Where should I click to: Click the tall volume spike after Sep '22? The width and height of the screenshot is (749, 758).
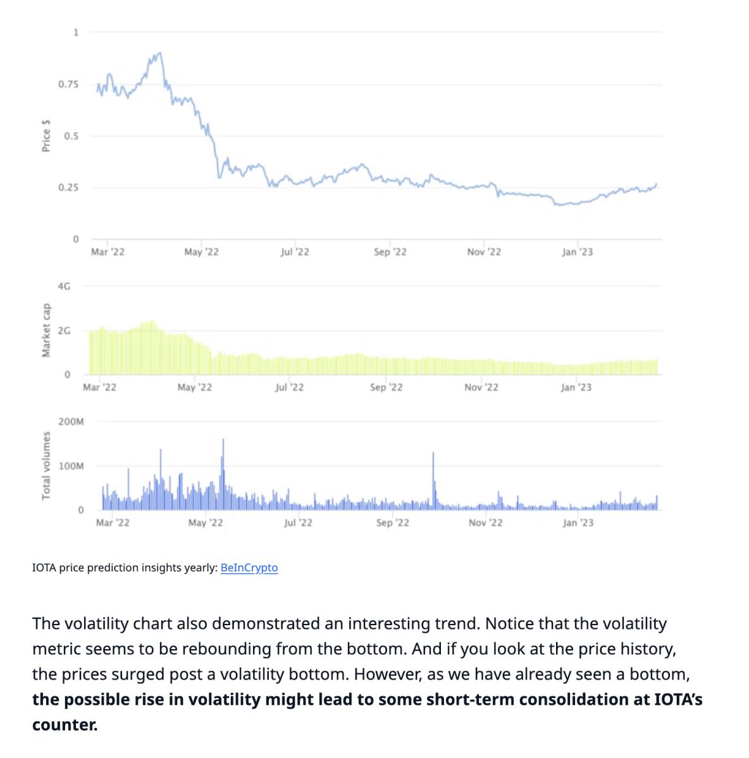pos(433,480)
